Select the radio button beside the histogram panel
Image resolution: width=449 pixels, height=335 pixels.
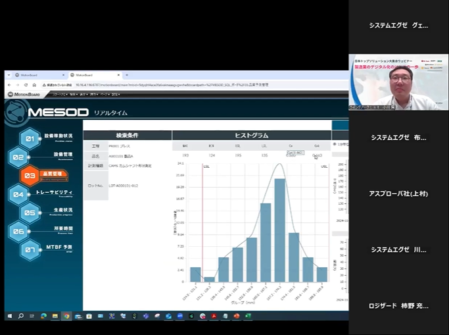pyautogui.click(x=335, y=143)
